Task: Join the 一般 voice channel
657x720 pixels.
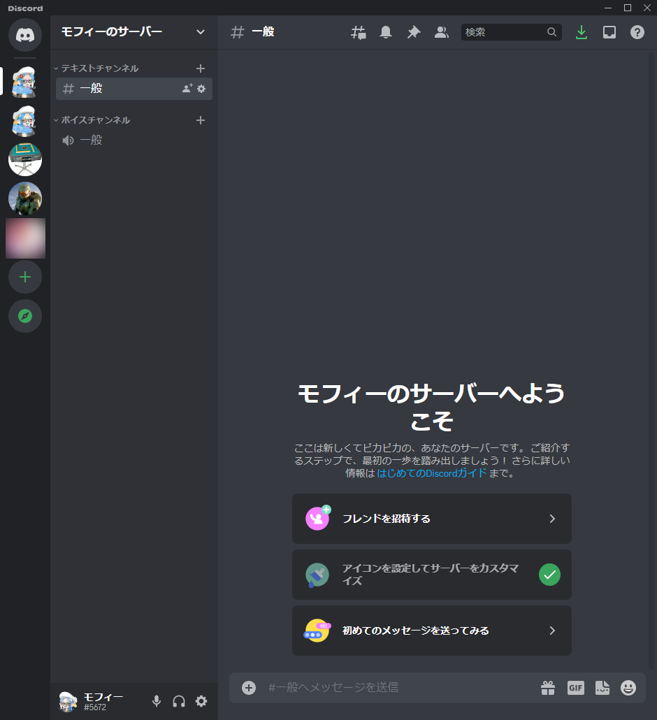Action: [133, 140]
